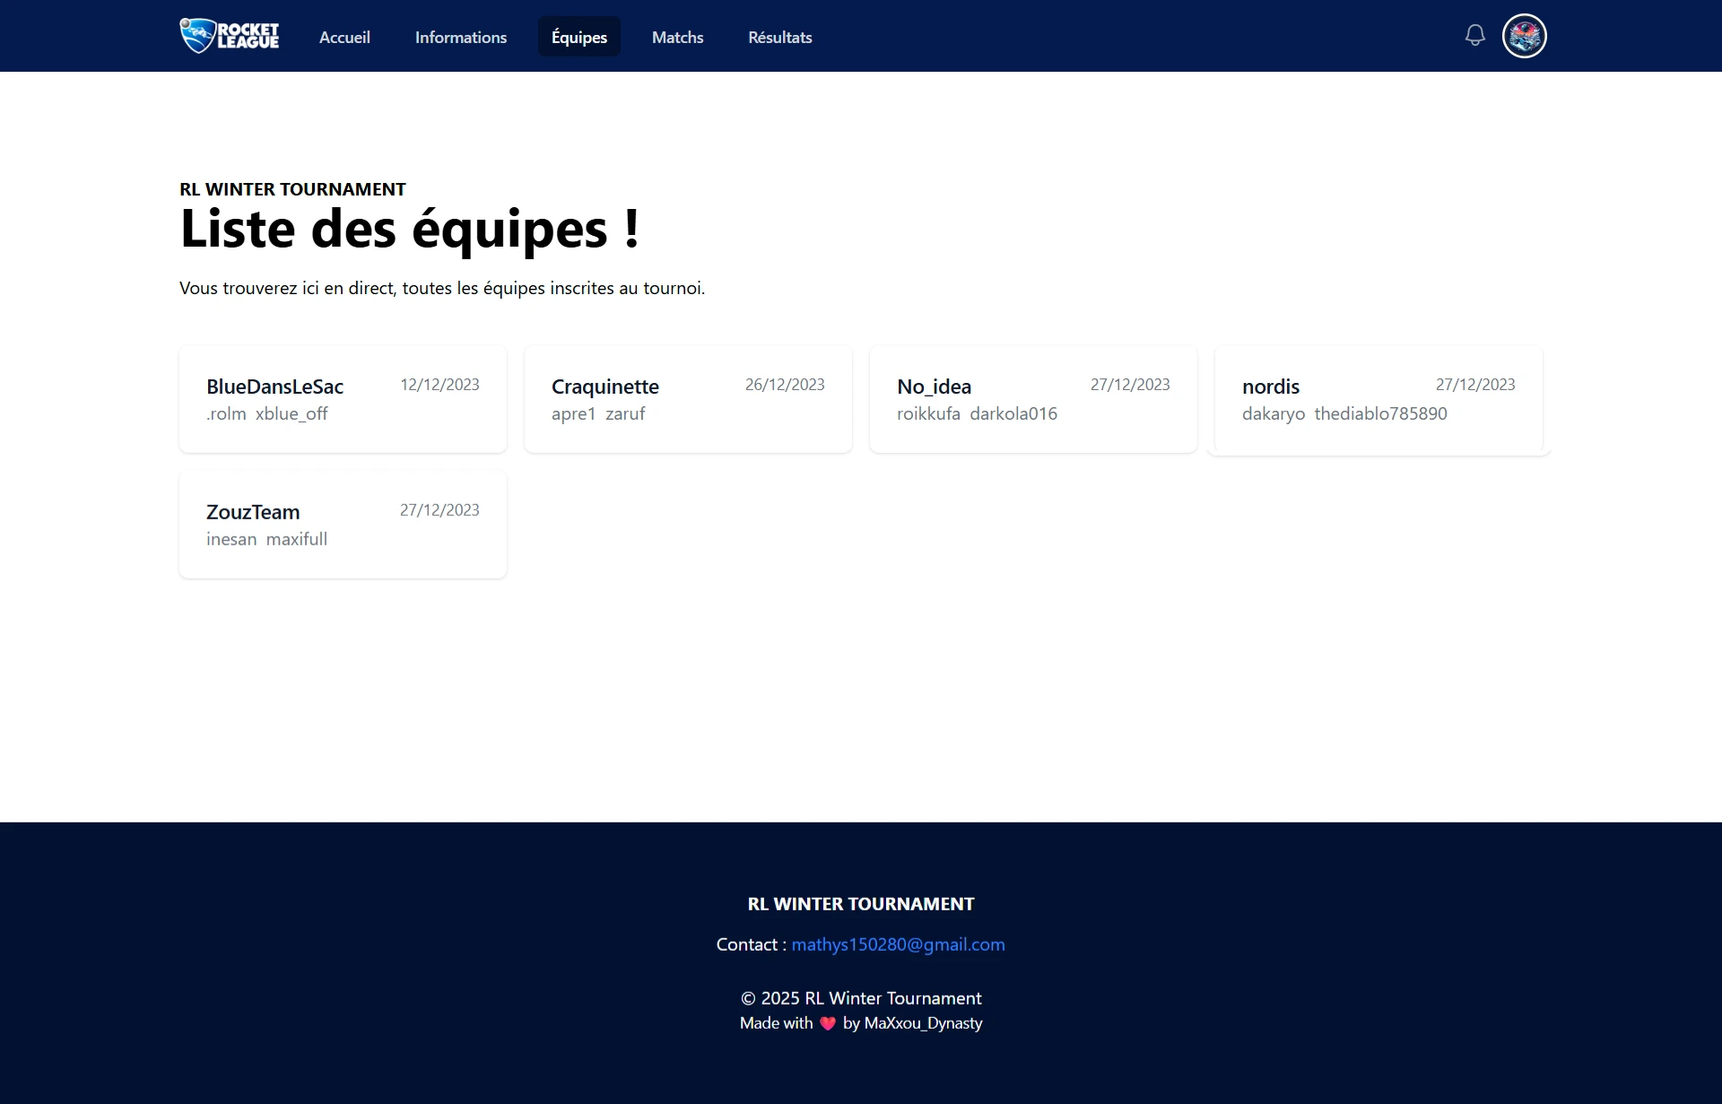Open the notifications bell
The image size is (1722, 1104).
(1474, 36)
